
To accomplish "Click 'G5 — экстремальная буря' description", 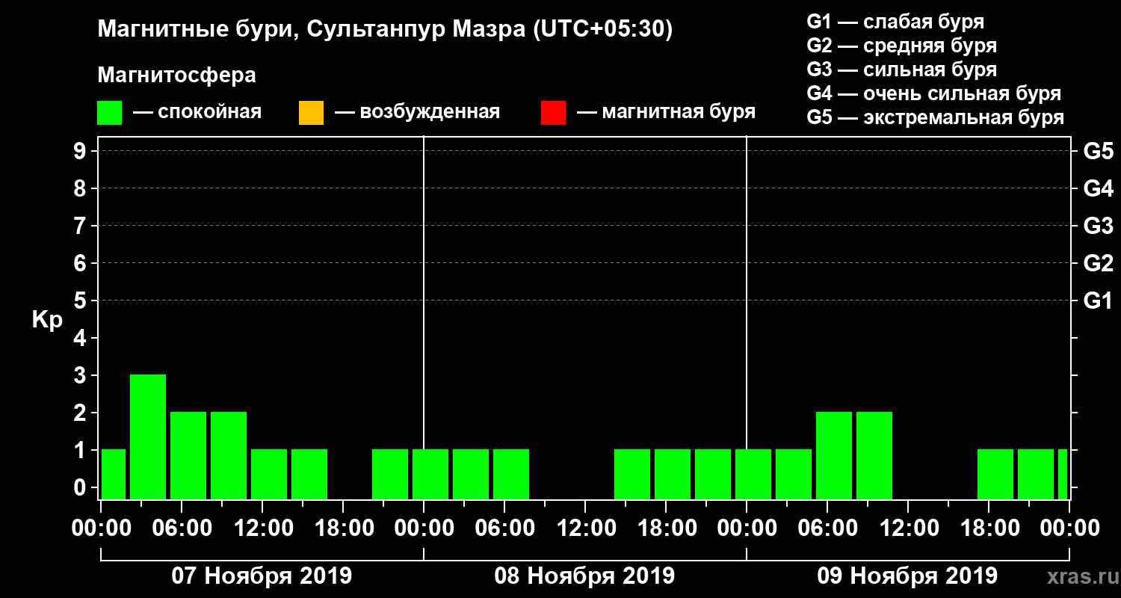I will 936,117.
